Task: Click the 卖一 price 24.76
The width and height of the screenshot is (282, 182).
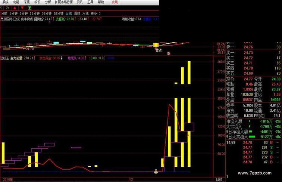Action: 248,47
